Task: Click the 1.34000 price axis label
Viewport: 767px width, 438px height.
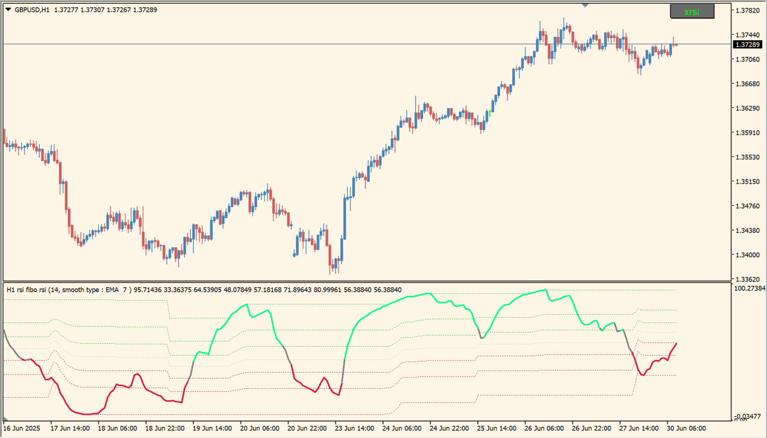Action: tap(747, 255)
